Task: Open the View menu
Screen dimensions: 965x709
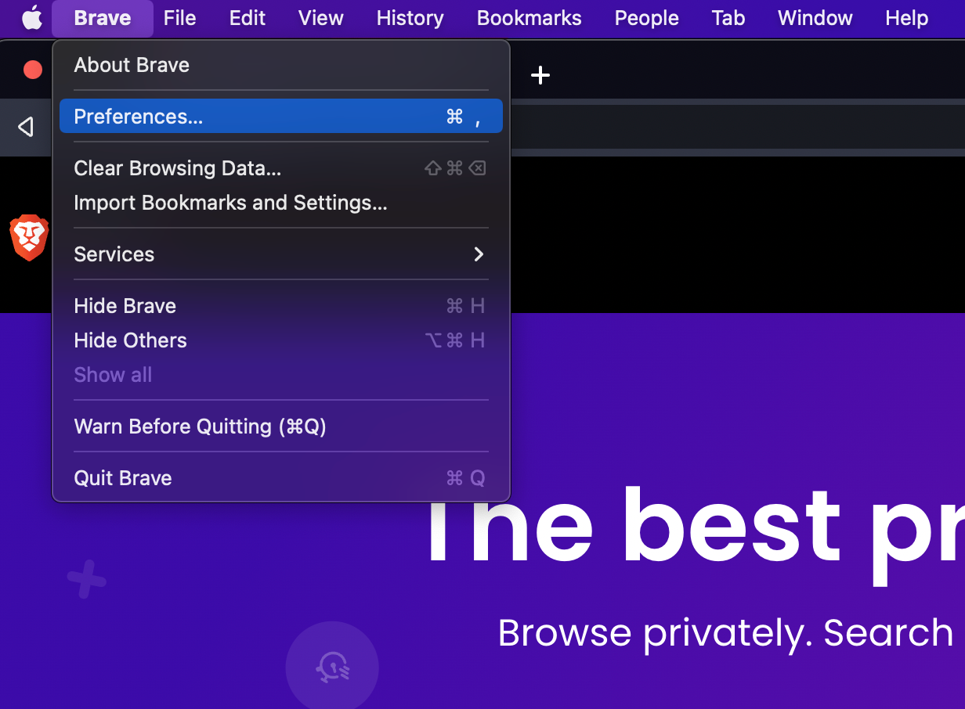Action: click(321, 18)
